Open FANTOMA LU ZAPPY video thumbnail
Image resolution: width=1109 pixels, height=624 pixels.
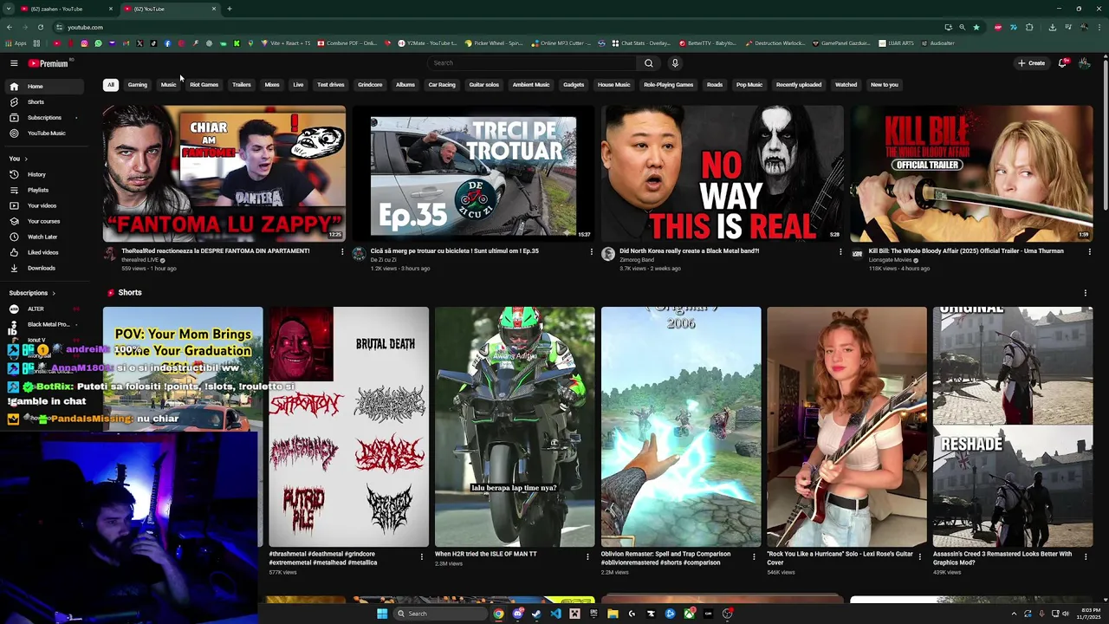click(x=224, y=173)
